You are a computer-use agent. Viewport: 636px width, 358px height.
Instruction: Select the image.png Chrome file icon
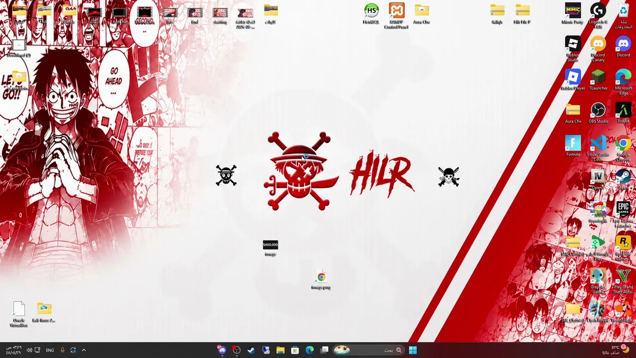[321, 279]
